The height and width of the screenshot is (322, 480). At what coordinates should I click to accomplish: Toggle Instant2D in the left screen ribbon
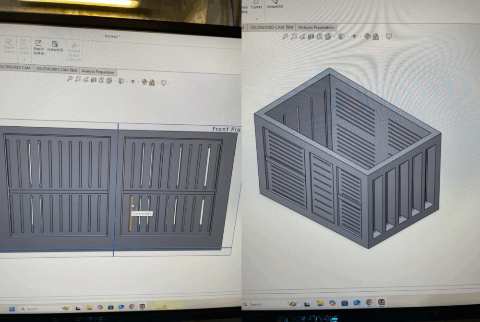[x=55, y=46]
